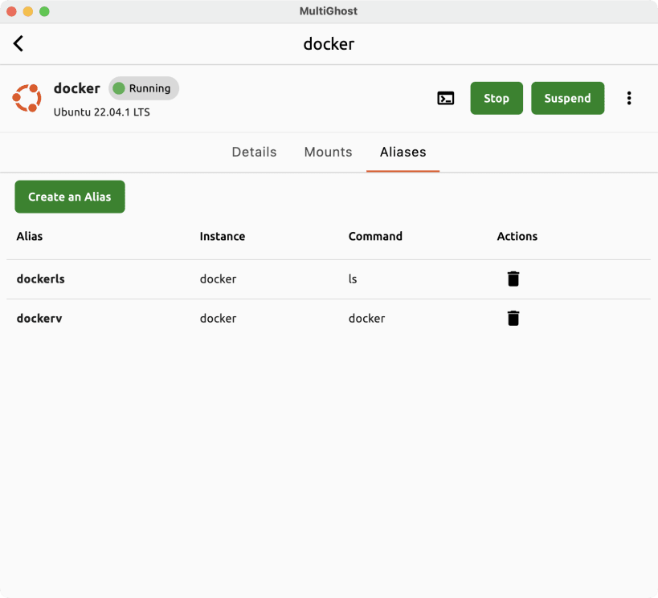The image size is (658, 598).
Task: Click the docker page title
Action: tap(329, 44)
